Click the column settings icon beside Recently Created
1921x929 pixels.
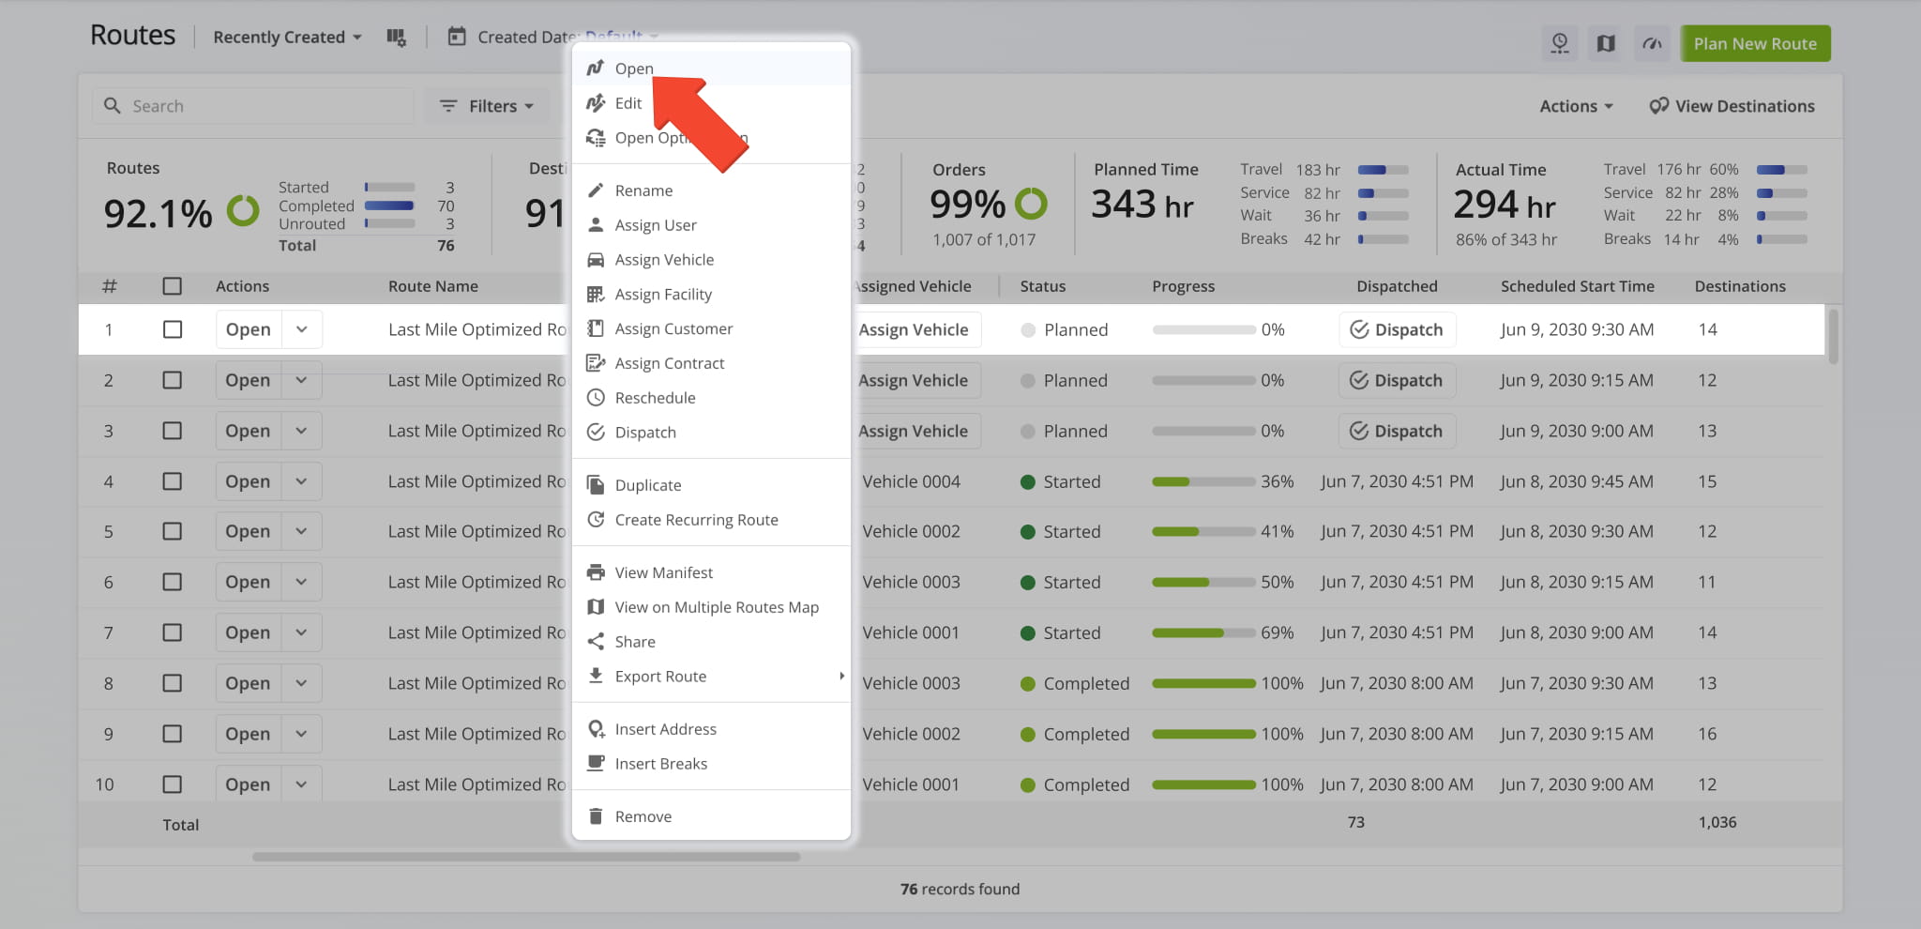coord(397,37)
